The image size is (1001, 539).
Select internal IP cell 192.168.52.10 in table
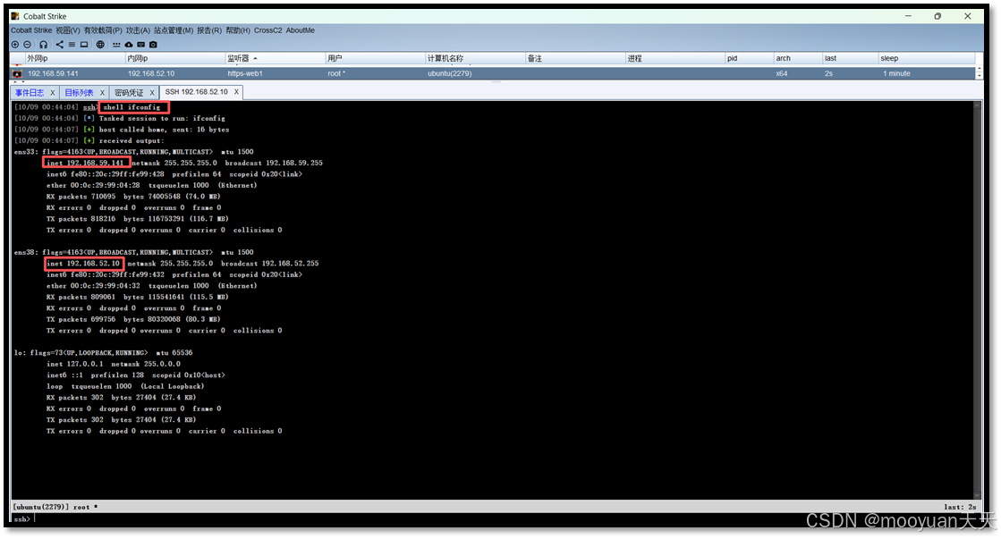coord(150,73)
